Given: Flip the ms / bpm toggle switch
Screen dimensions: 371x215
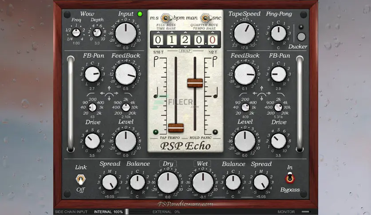Looking at the screenshot, I should (x=166, y=18).
